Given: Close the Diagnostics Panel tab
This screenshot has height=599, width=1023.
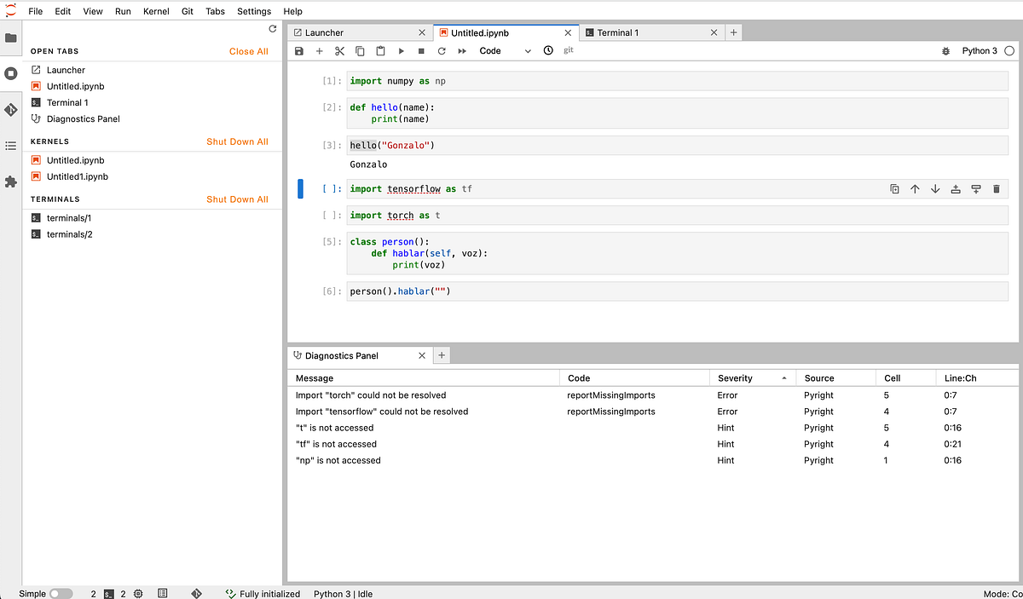Looking at the screenshot, I should coord(421,355).
